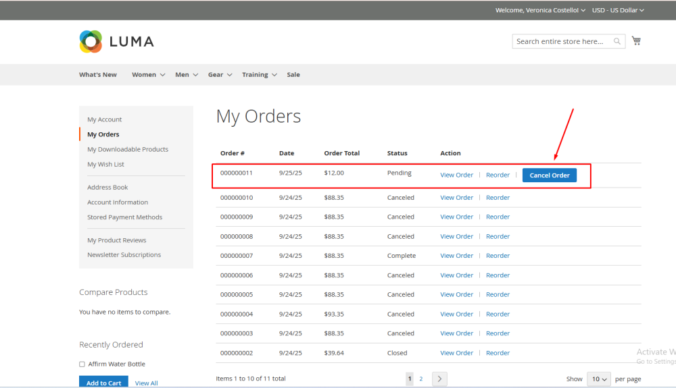Expand the Gear menu chevron
This screenshot has height=388, width=676.
coord(230,75)
